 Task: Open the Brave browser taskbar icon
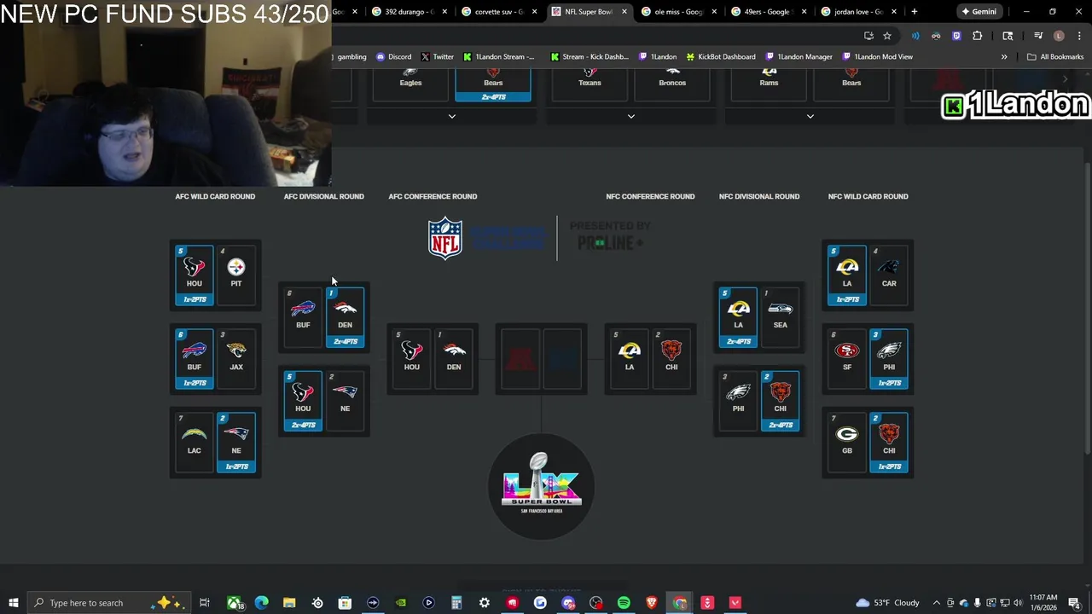(652, 603)
